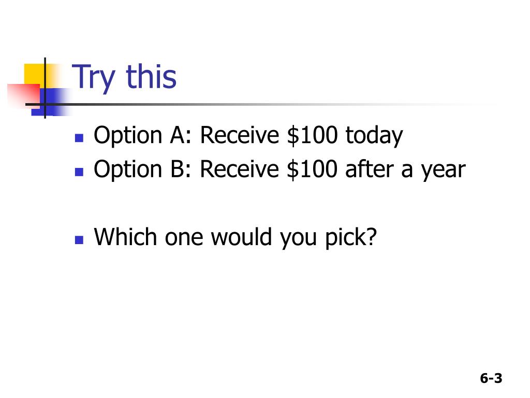Click the word 'today' in Option A
The width and height of the screenshot is (530, 398).
(x=374, y=136)
